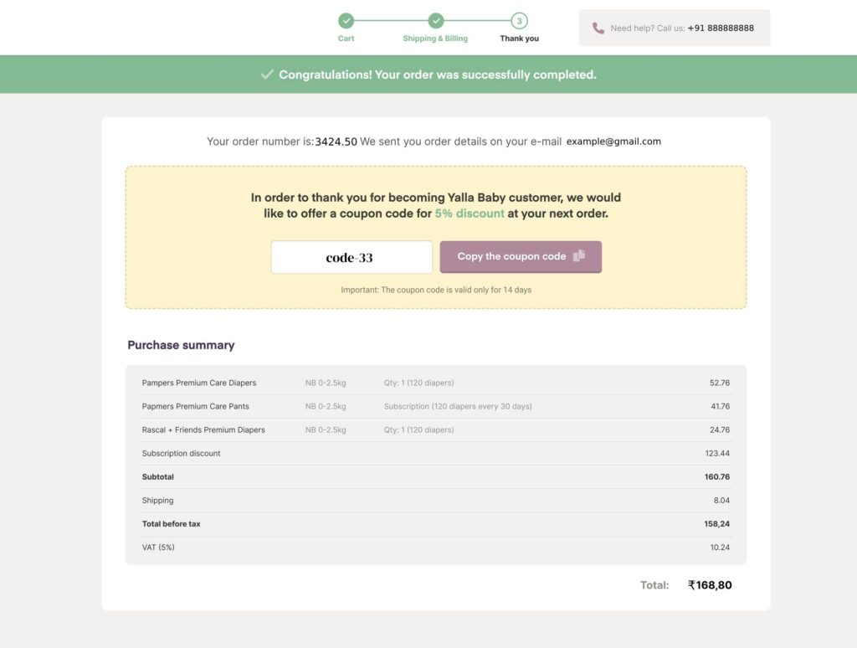Click the 5% discount highlighted text
Screen dimensions: 857x648
click(x=470, y=213)
